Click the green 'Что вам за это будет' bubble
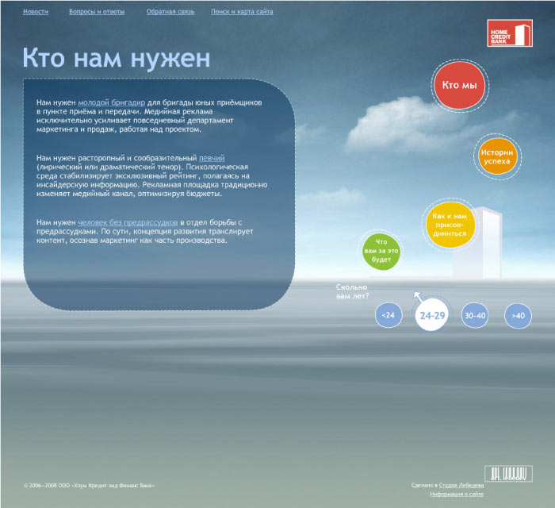 pyautogui.click(x=381, y=251)
